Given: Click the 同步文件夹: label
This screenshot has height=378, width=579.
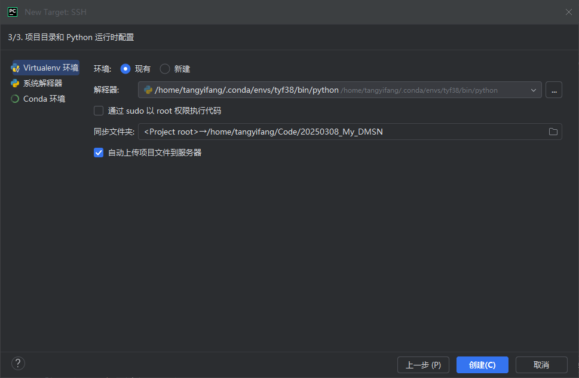Looking at the screenshot, I should (x=114, y=132).
